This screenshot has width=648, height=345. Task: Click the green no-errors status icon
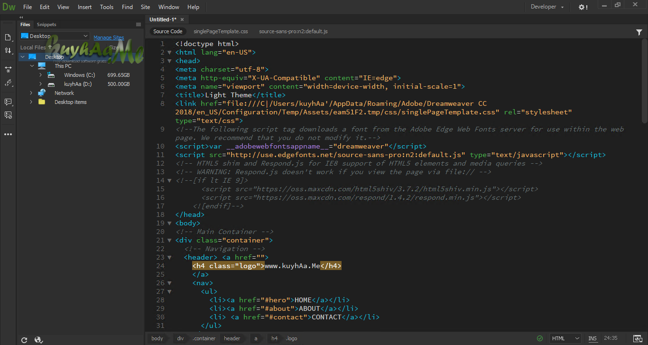(540, 338)
